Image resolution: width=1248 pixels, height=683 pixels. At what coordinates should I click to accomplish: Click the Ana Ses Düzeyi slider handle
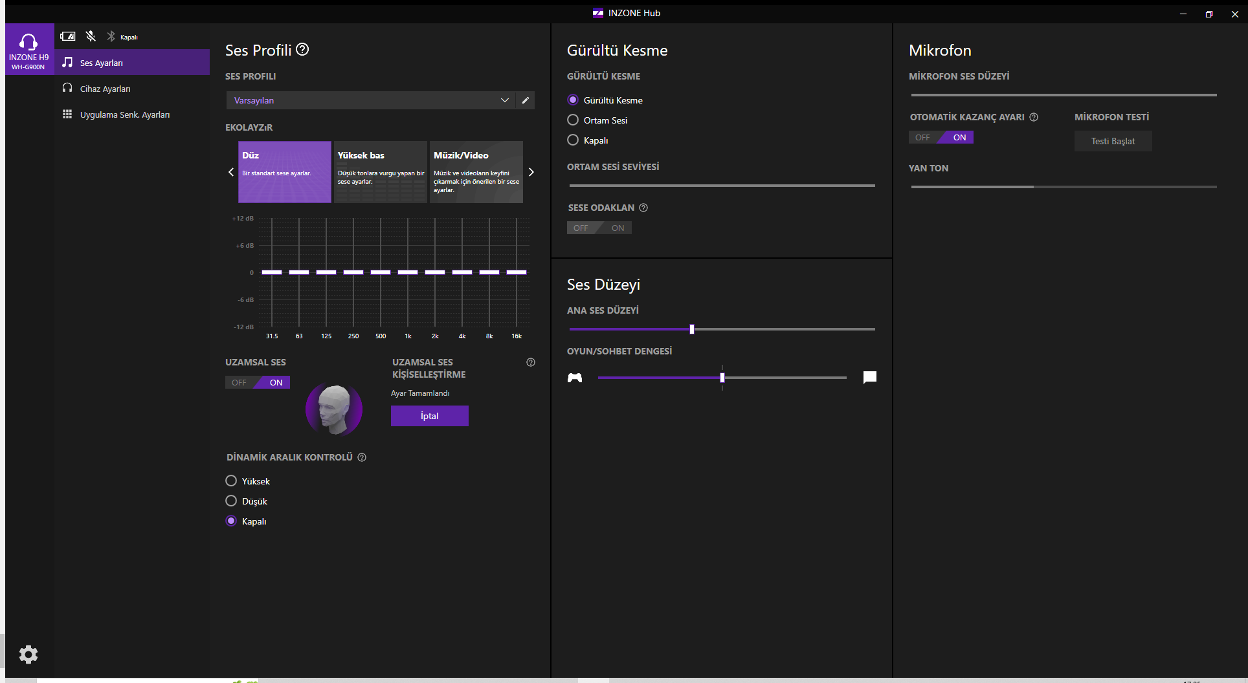click(x=692, y=329)
